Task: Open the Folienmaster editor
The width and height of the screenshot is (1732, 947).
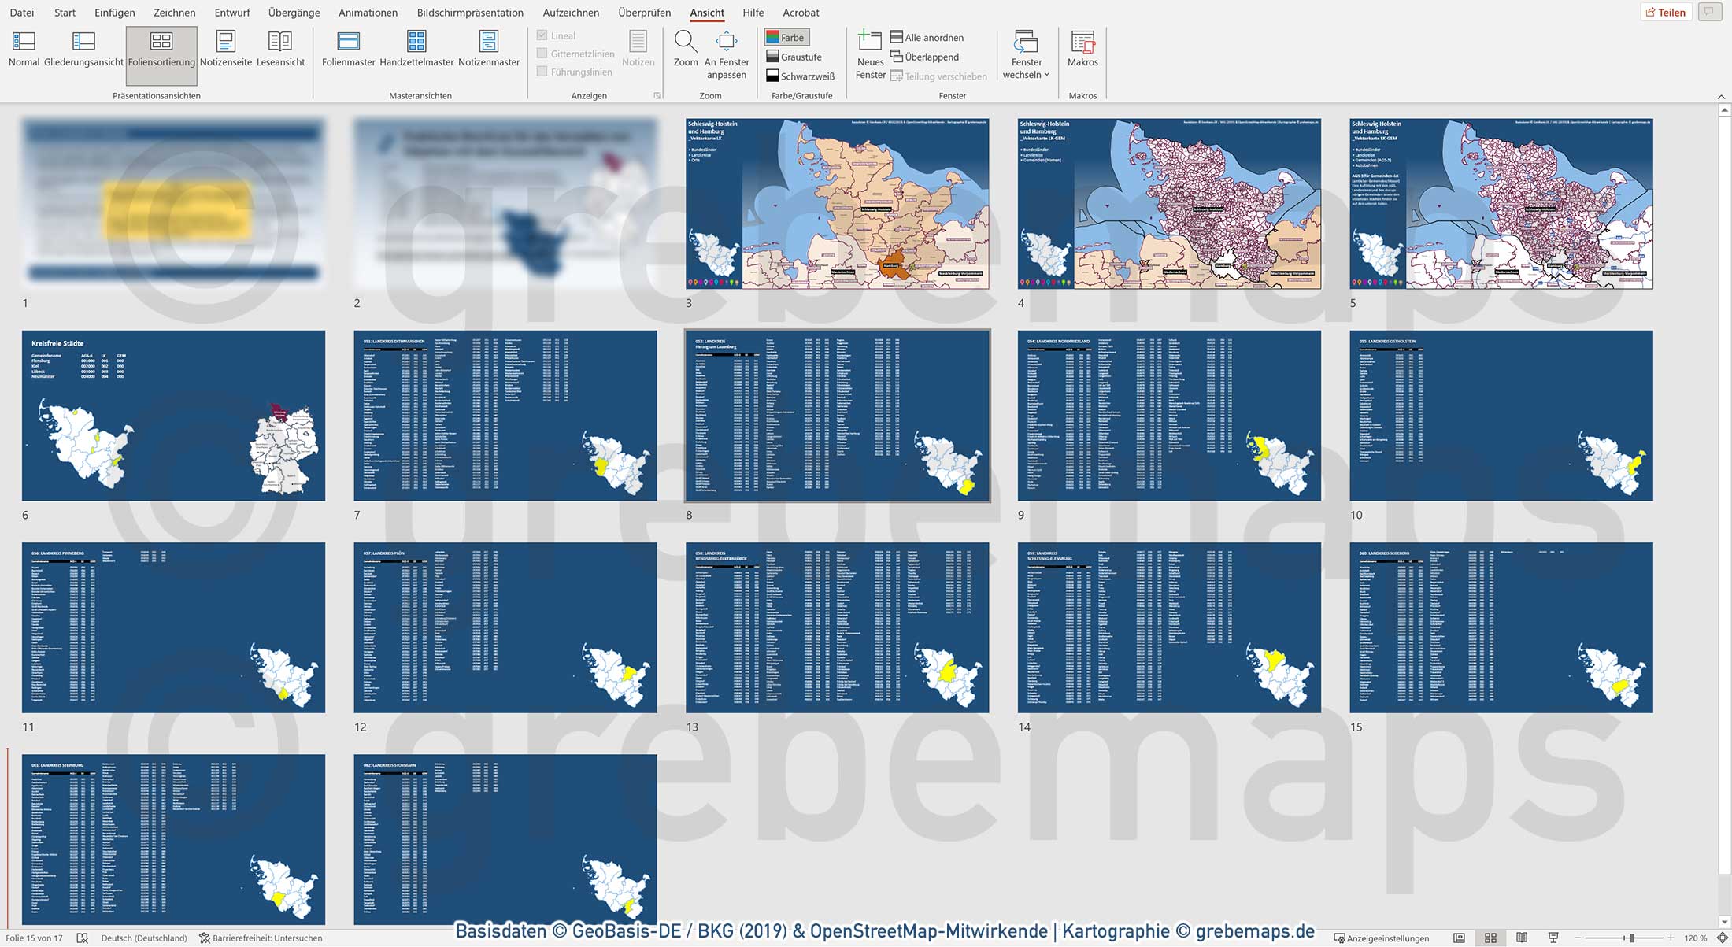Action: click(347, 51)
